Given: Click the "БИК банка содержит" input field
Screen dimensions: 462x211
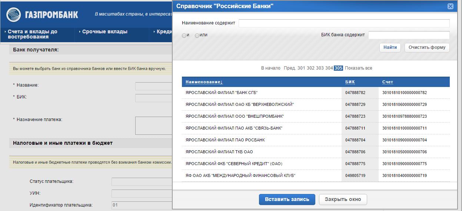Looking at the screenshot, I should pos(409,35).
